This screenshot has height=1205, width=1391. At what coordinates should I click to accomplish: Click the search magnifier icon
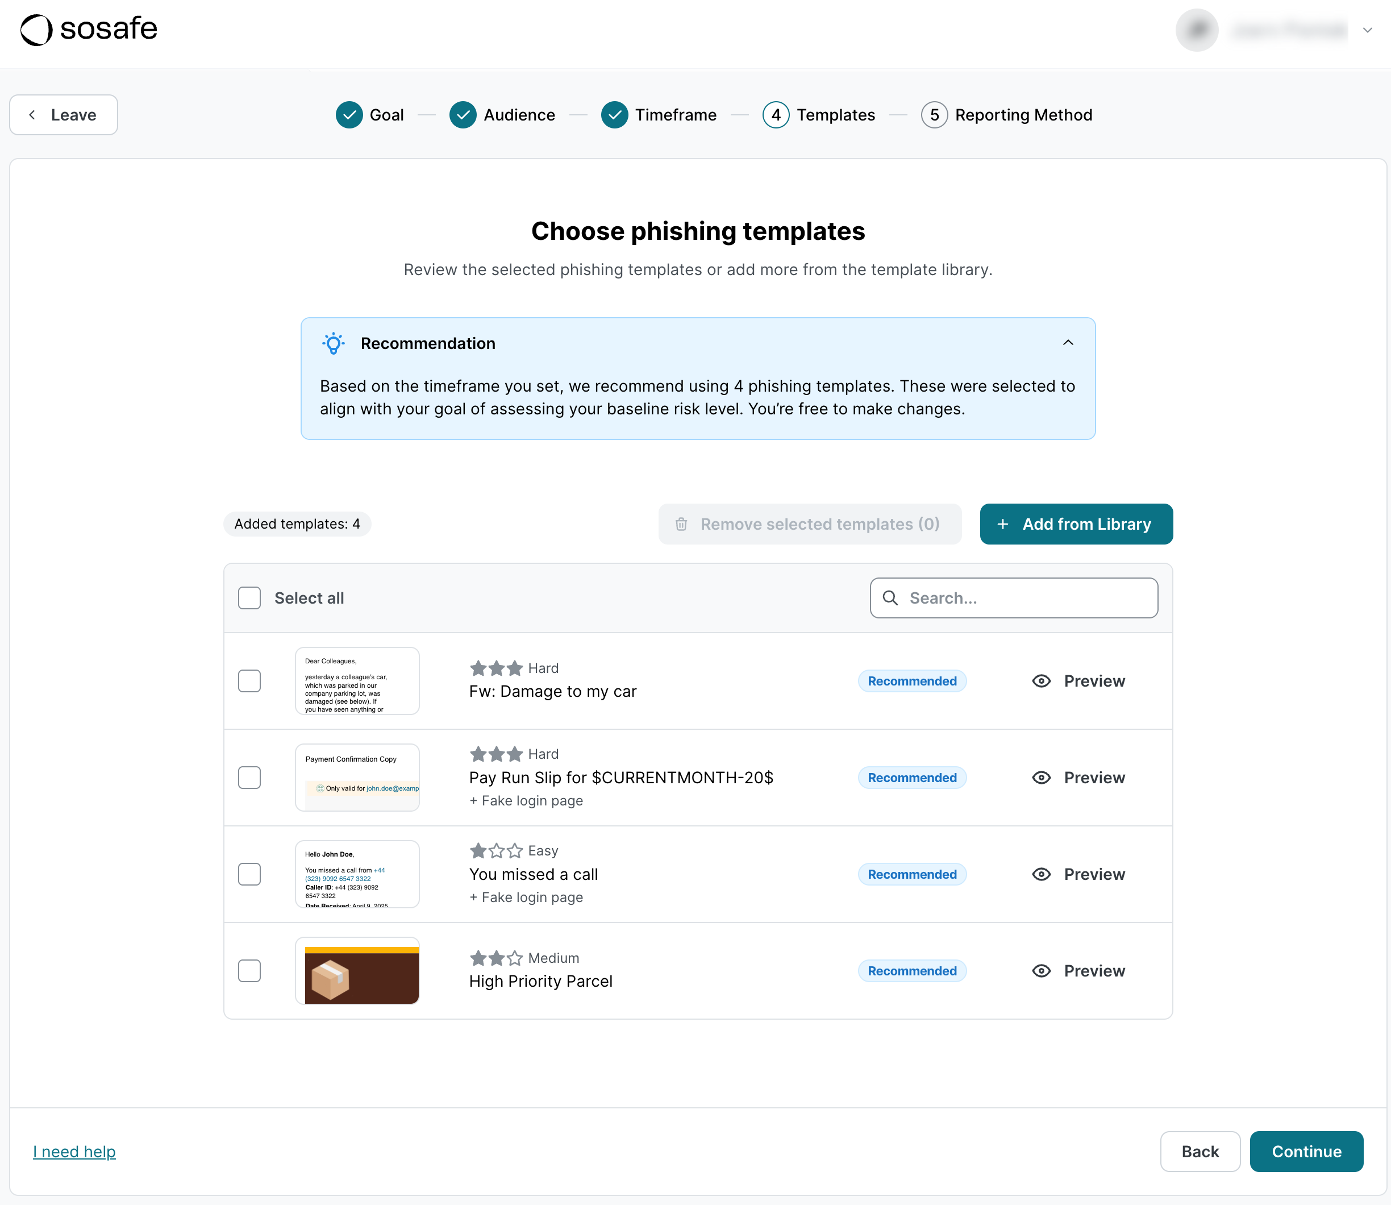point(889,598)
